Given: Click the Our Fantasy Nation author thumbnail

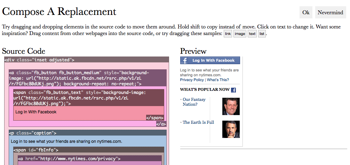Looking at the screenshot, I should click(231, 106).
